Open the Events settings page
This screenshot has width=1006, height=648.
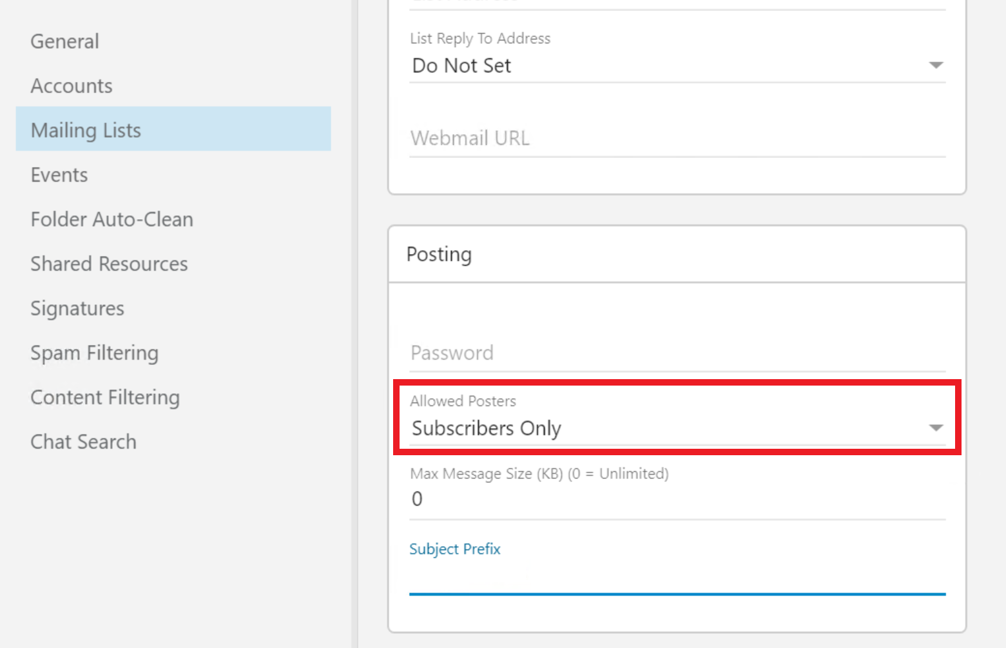click(59, 175)
